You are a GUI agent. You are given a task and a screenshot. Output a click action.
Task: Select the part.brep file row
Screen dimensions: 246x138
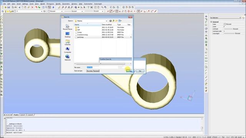point(103,37)
